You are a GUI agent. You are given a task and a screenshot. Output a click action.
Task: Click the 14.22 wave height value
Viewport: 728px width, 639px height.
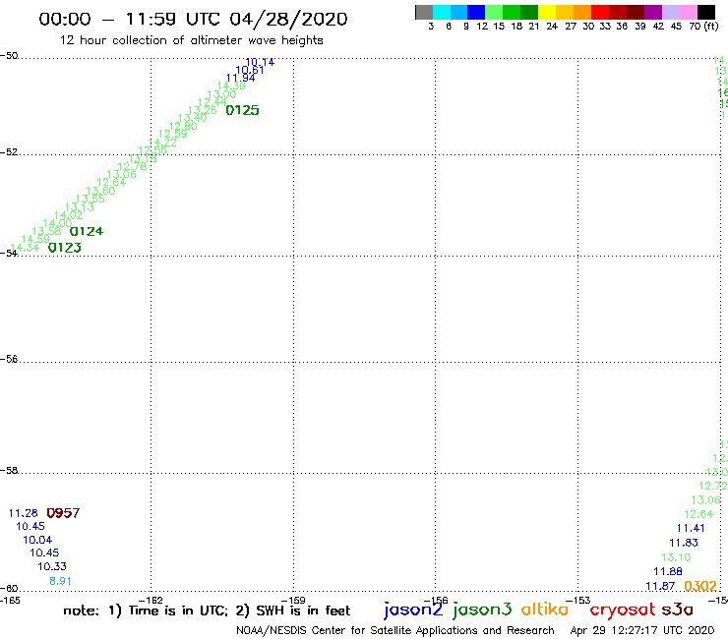162,143
